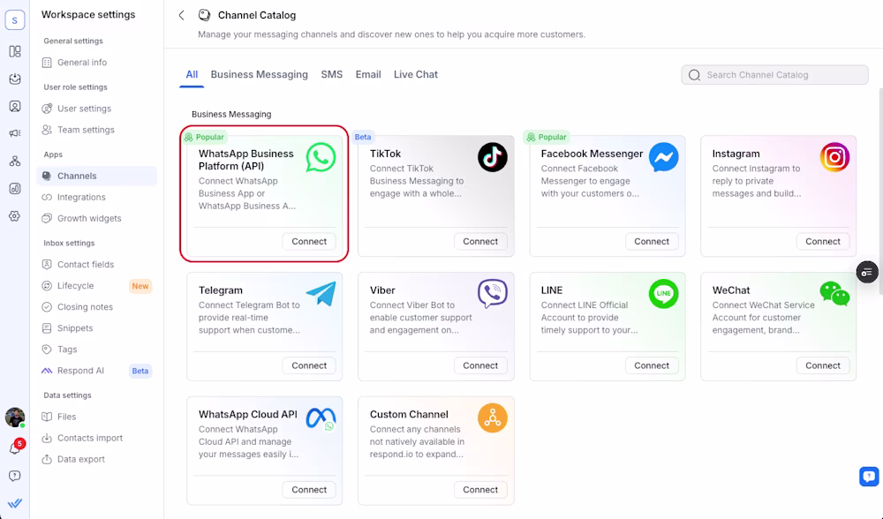Click the WeChat logo icon
883x519 pixels.
[834, 294]
